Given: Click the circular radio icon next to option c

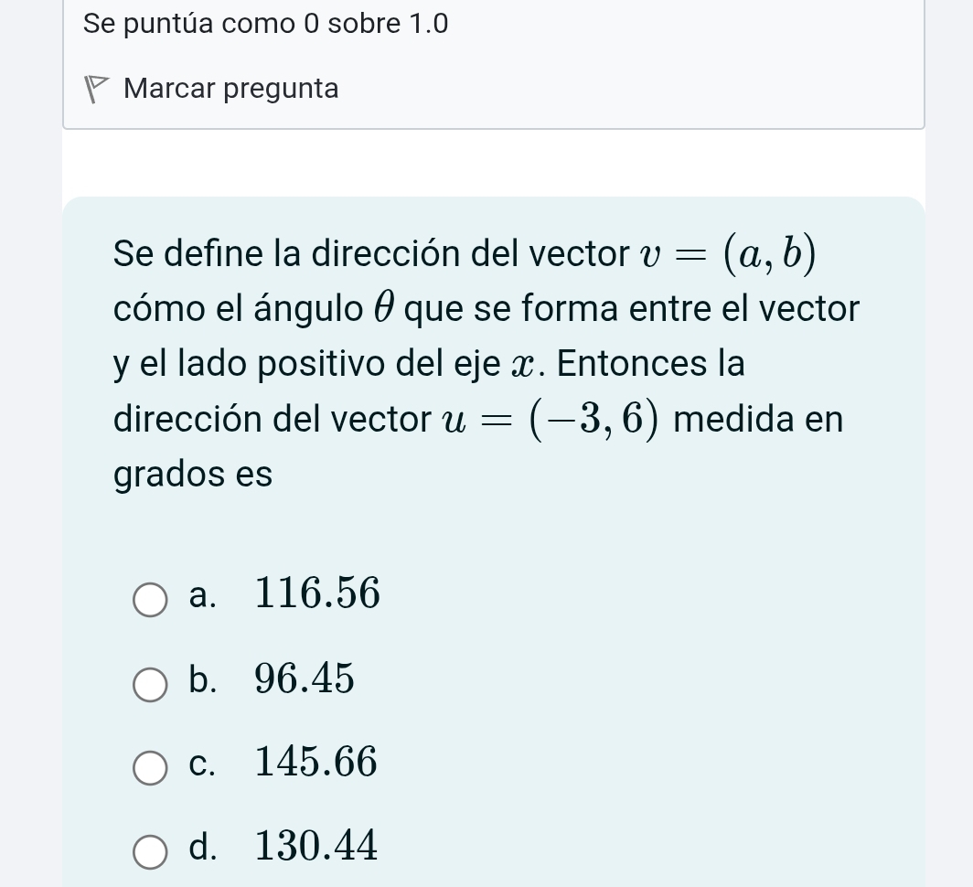Looking at the screenshot, I should pyautogui.click(x=149, y=769).
